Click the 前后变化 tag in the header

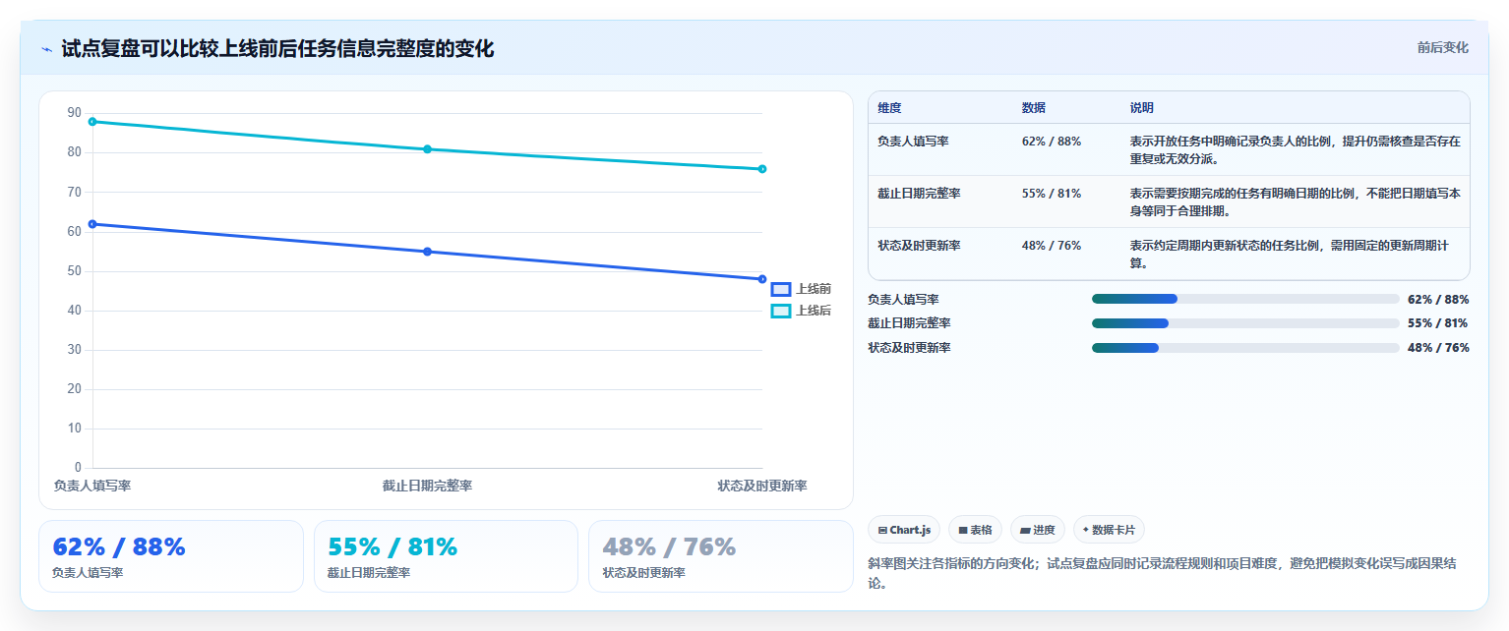click(x=1442, y=47)
